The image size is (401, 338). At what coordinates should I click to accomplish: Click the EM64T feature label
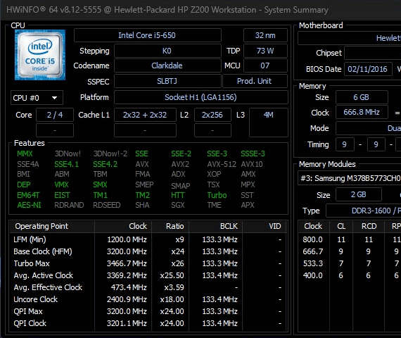(28, 195)
